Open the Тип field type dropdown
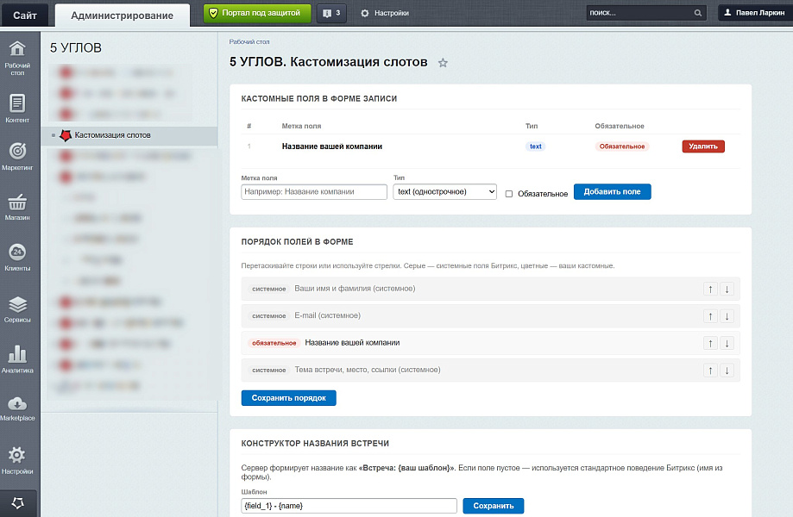 [x=444, y=191]
